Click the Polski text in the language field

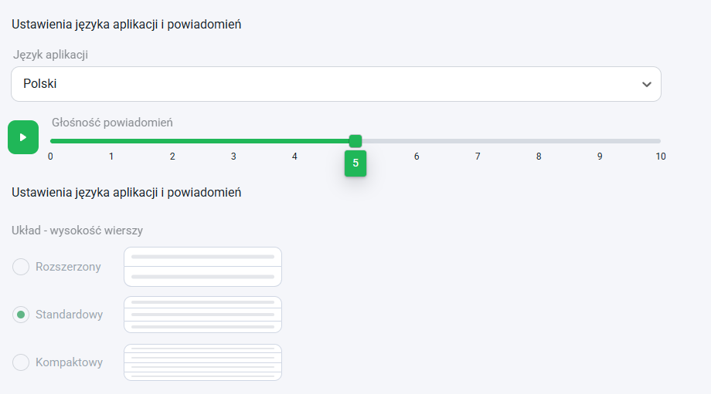point(40,84)
